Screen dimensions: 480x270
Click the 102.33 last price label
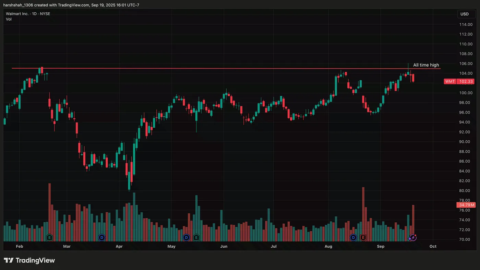point(466,81)
